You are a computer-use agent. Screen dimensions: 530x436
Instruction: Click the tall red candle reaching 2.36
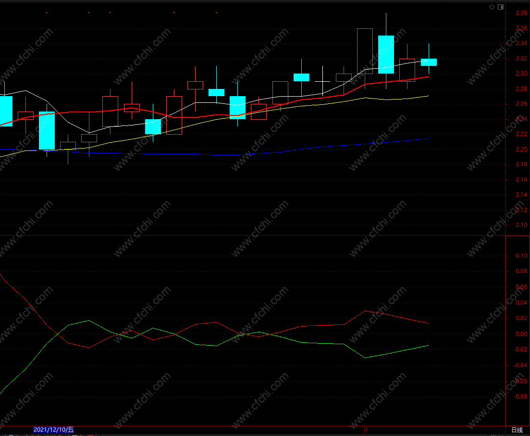pyautogui.click(x=365, y=51)
